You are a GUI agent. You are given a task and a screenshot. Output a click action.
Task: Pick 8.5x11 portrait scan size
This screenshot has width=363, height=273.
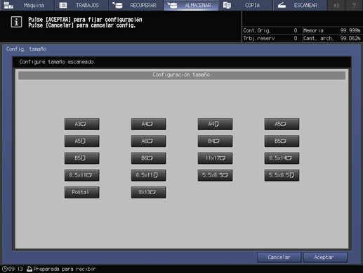(148, 175)
